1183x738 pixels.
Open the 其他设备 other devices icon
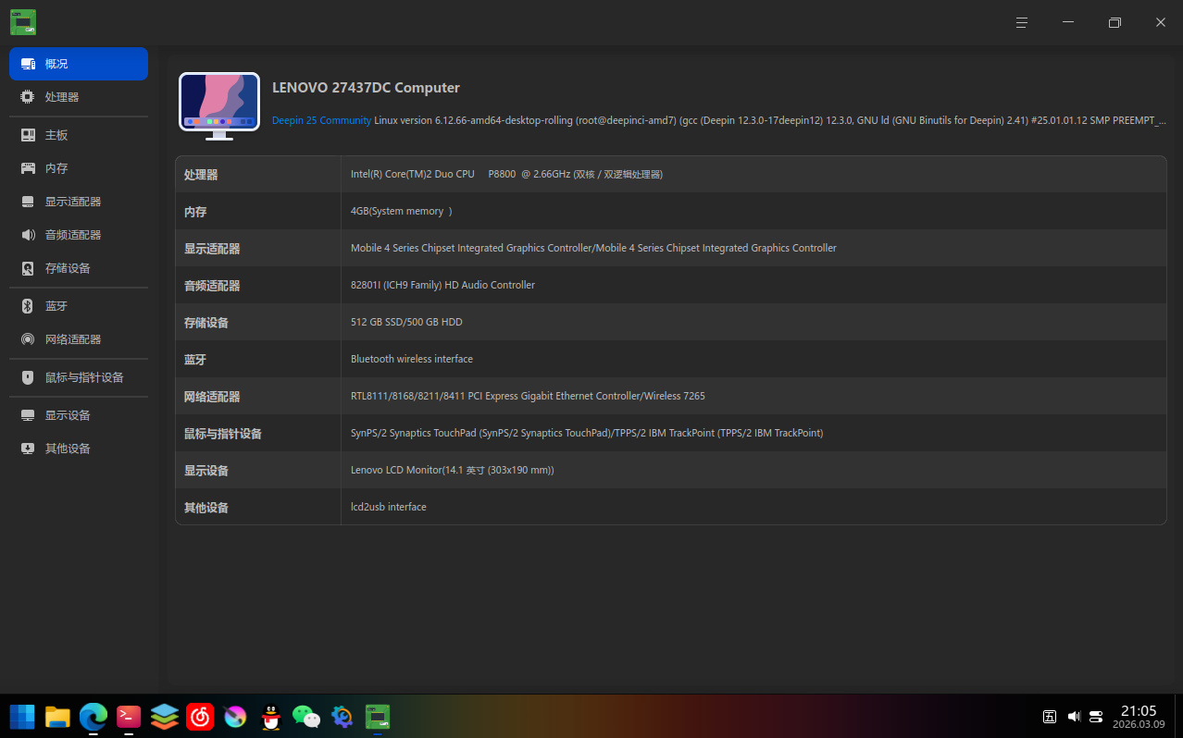[x=28, y=449]
